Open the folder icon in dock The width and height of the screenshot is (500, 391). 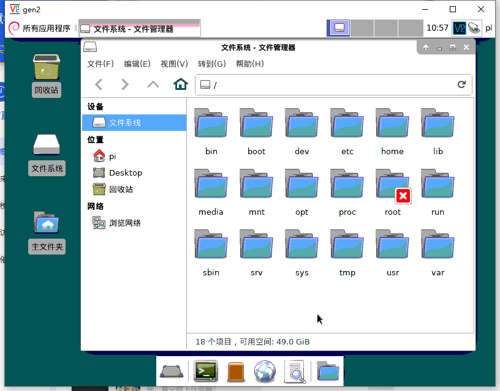pos(328,371)
